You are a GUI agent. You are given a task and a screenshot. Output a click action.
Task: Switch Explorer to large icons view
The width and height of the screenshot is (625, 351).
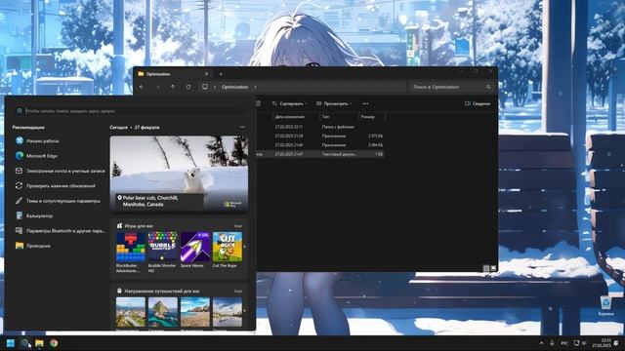[493, 268]
